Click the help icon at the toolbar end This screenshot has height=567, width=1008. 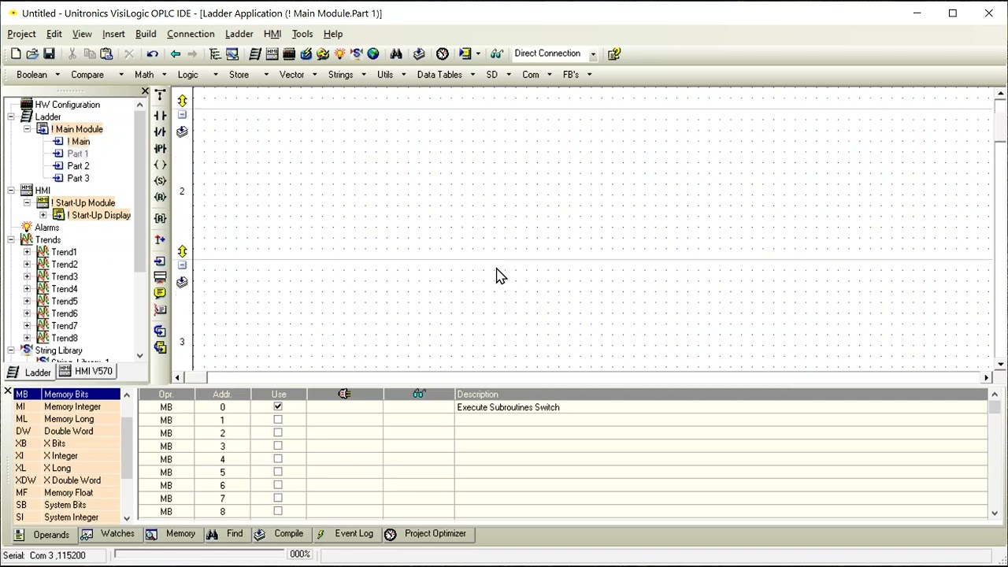pyautogui.click(x=614, y=54)
